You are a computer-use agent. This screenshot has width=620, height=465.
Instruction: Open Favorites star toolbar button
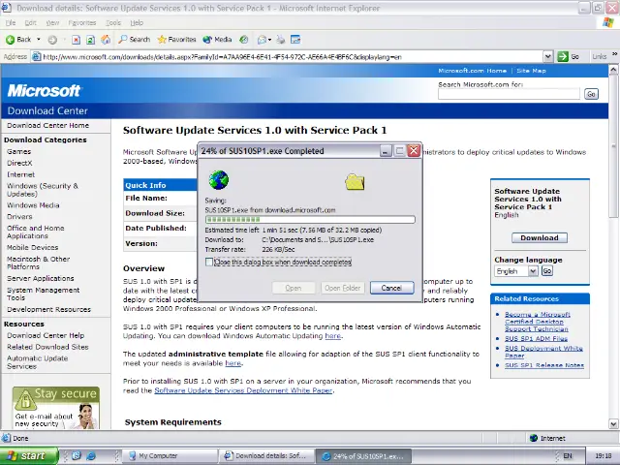click(x=176, y=40)
